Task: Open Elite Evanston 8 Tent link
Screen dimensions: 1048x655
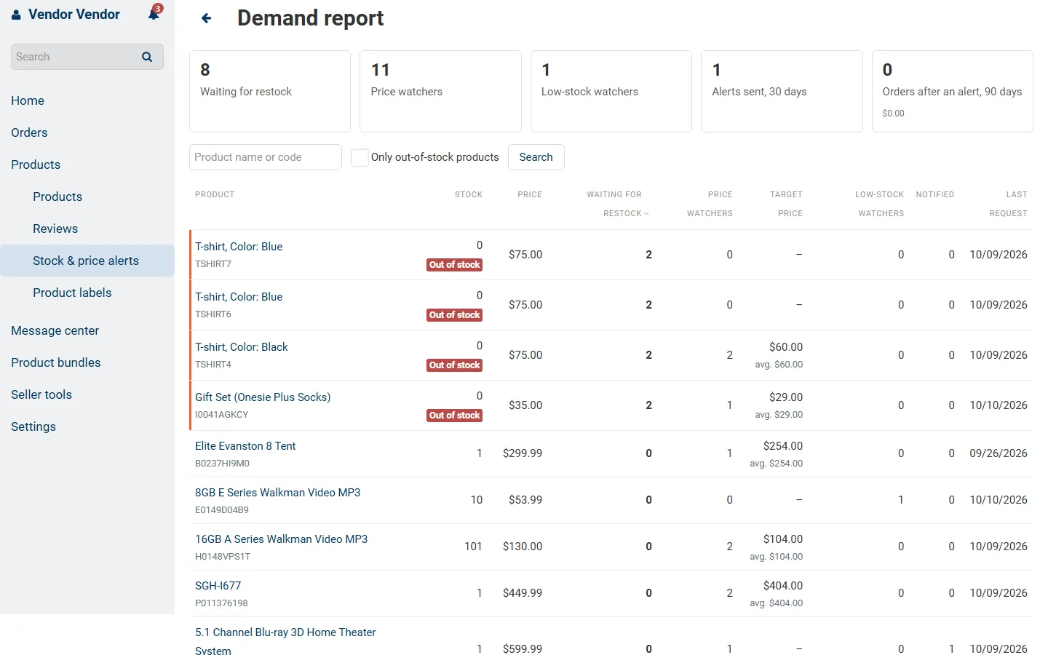Action: coord(245,446)
